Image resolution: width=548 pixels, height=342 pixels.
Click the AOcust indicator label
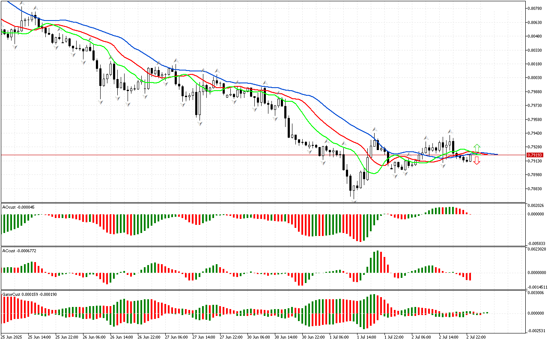point(18,207)
